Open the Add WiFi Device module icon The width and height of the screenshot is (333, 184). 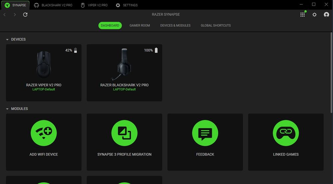pos(44,133)
